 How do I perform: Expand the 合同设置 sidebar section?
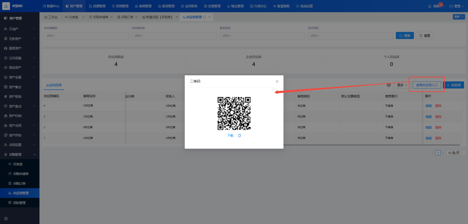(20, 145)
